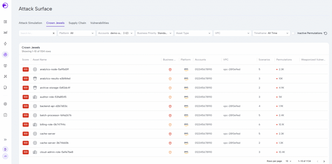Open the JG user avatar
Viewport: 332px width, 164px height.
tap(5, 156)
